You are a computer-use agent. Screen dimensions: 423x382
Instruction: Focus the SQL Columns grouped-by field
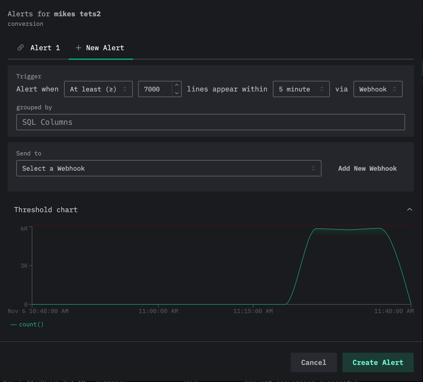(x=210, y=122)
